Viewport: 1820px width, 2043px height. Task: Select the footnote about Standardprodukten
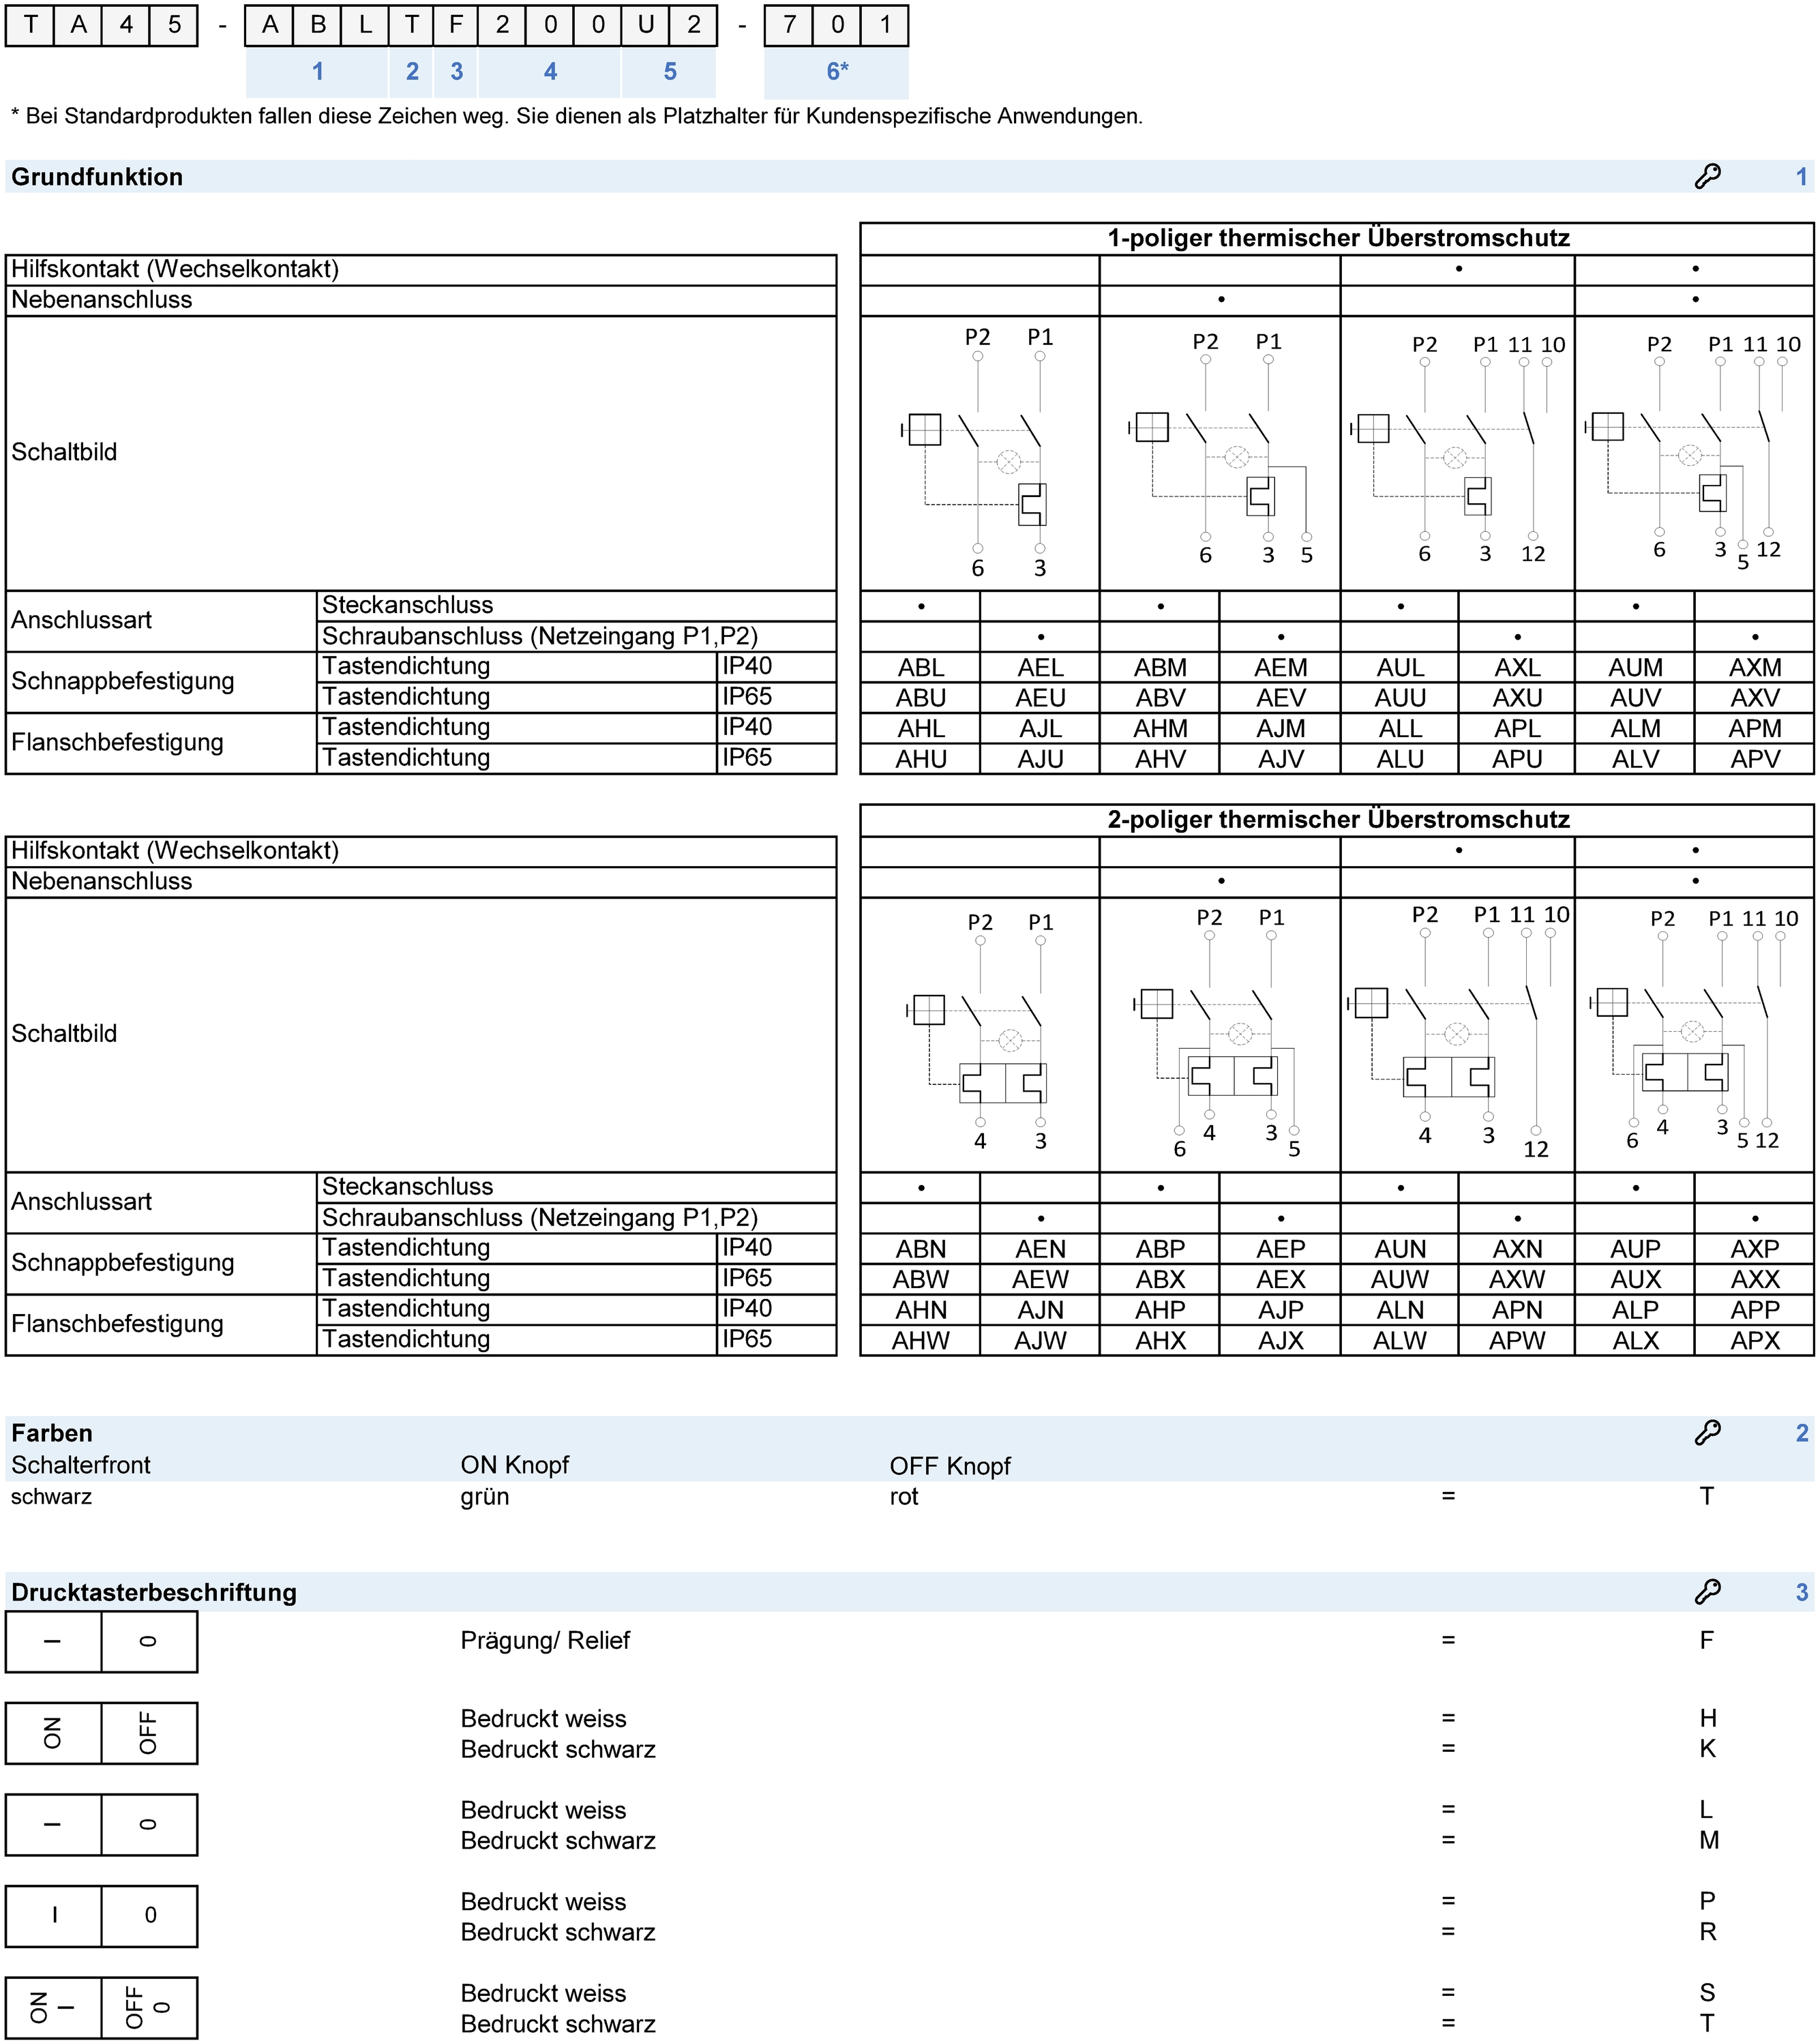[576, 116]
